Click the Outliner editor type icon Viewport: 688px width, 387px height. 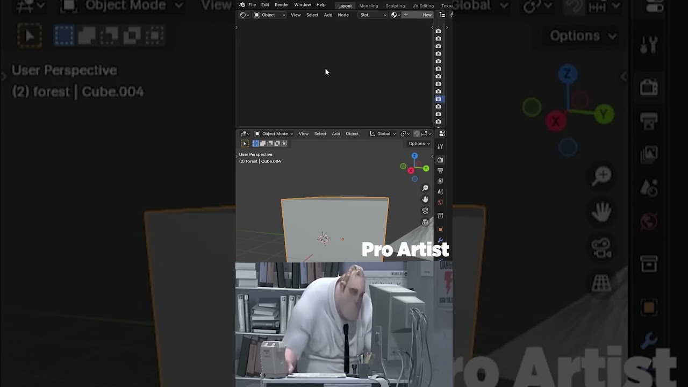[x=442, y=15]
